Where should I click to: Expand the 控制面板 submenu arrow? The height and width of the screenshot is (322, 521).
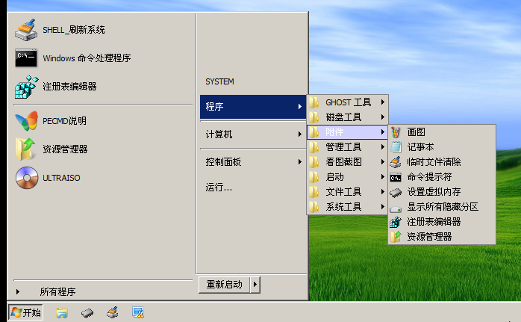[300, 161]
